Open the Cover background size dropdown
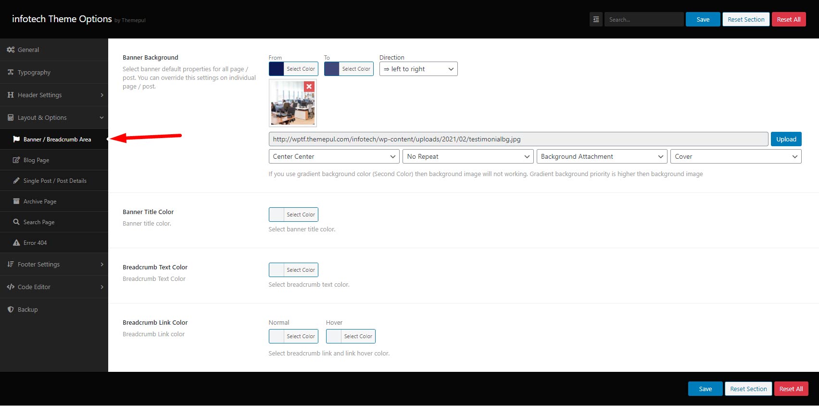This screenshot has width=819, height=406. point(736,156)
